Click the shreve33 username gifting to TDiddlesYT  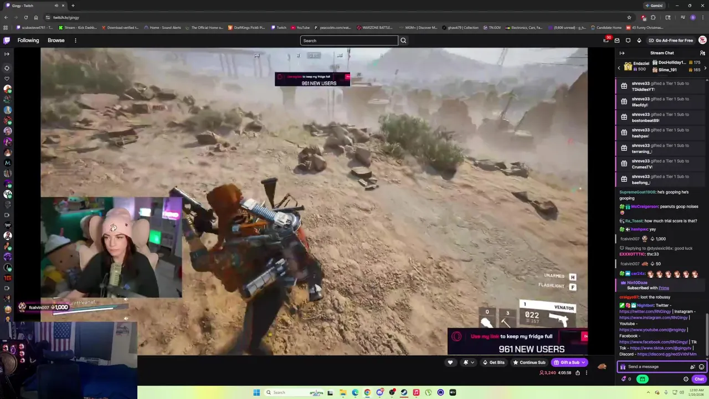(640, 84)
